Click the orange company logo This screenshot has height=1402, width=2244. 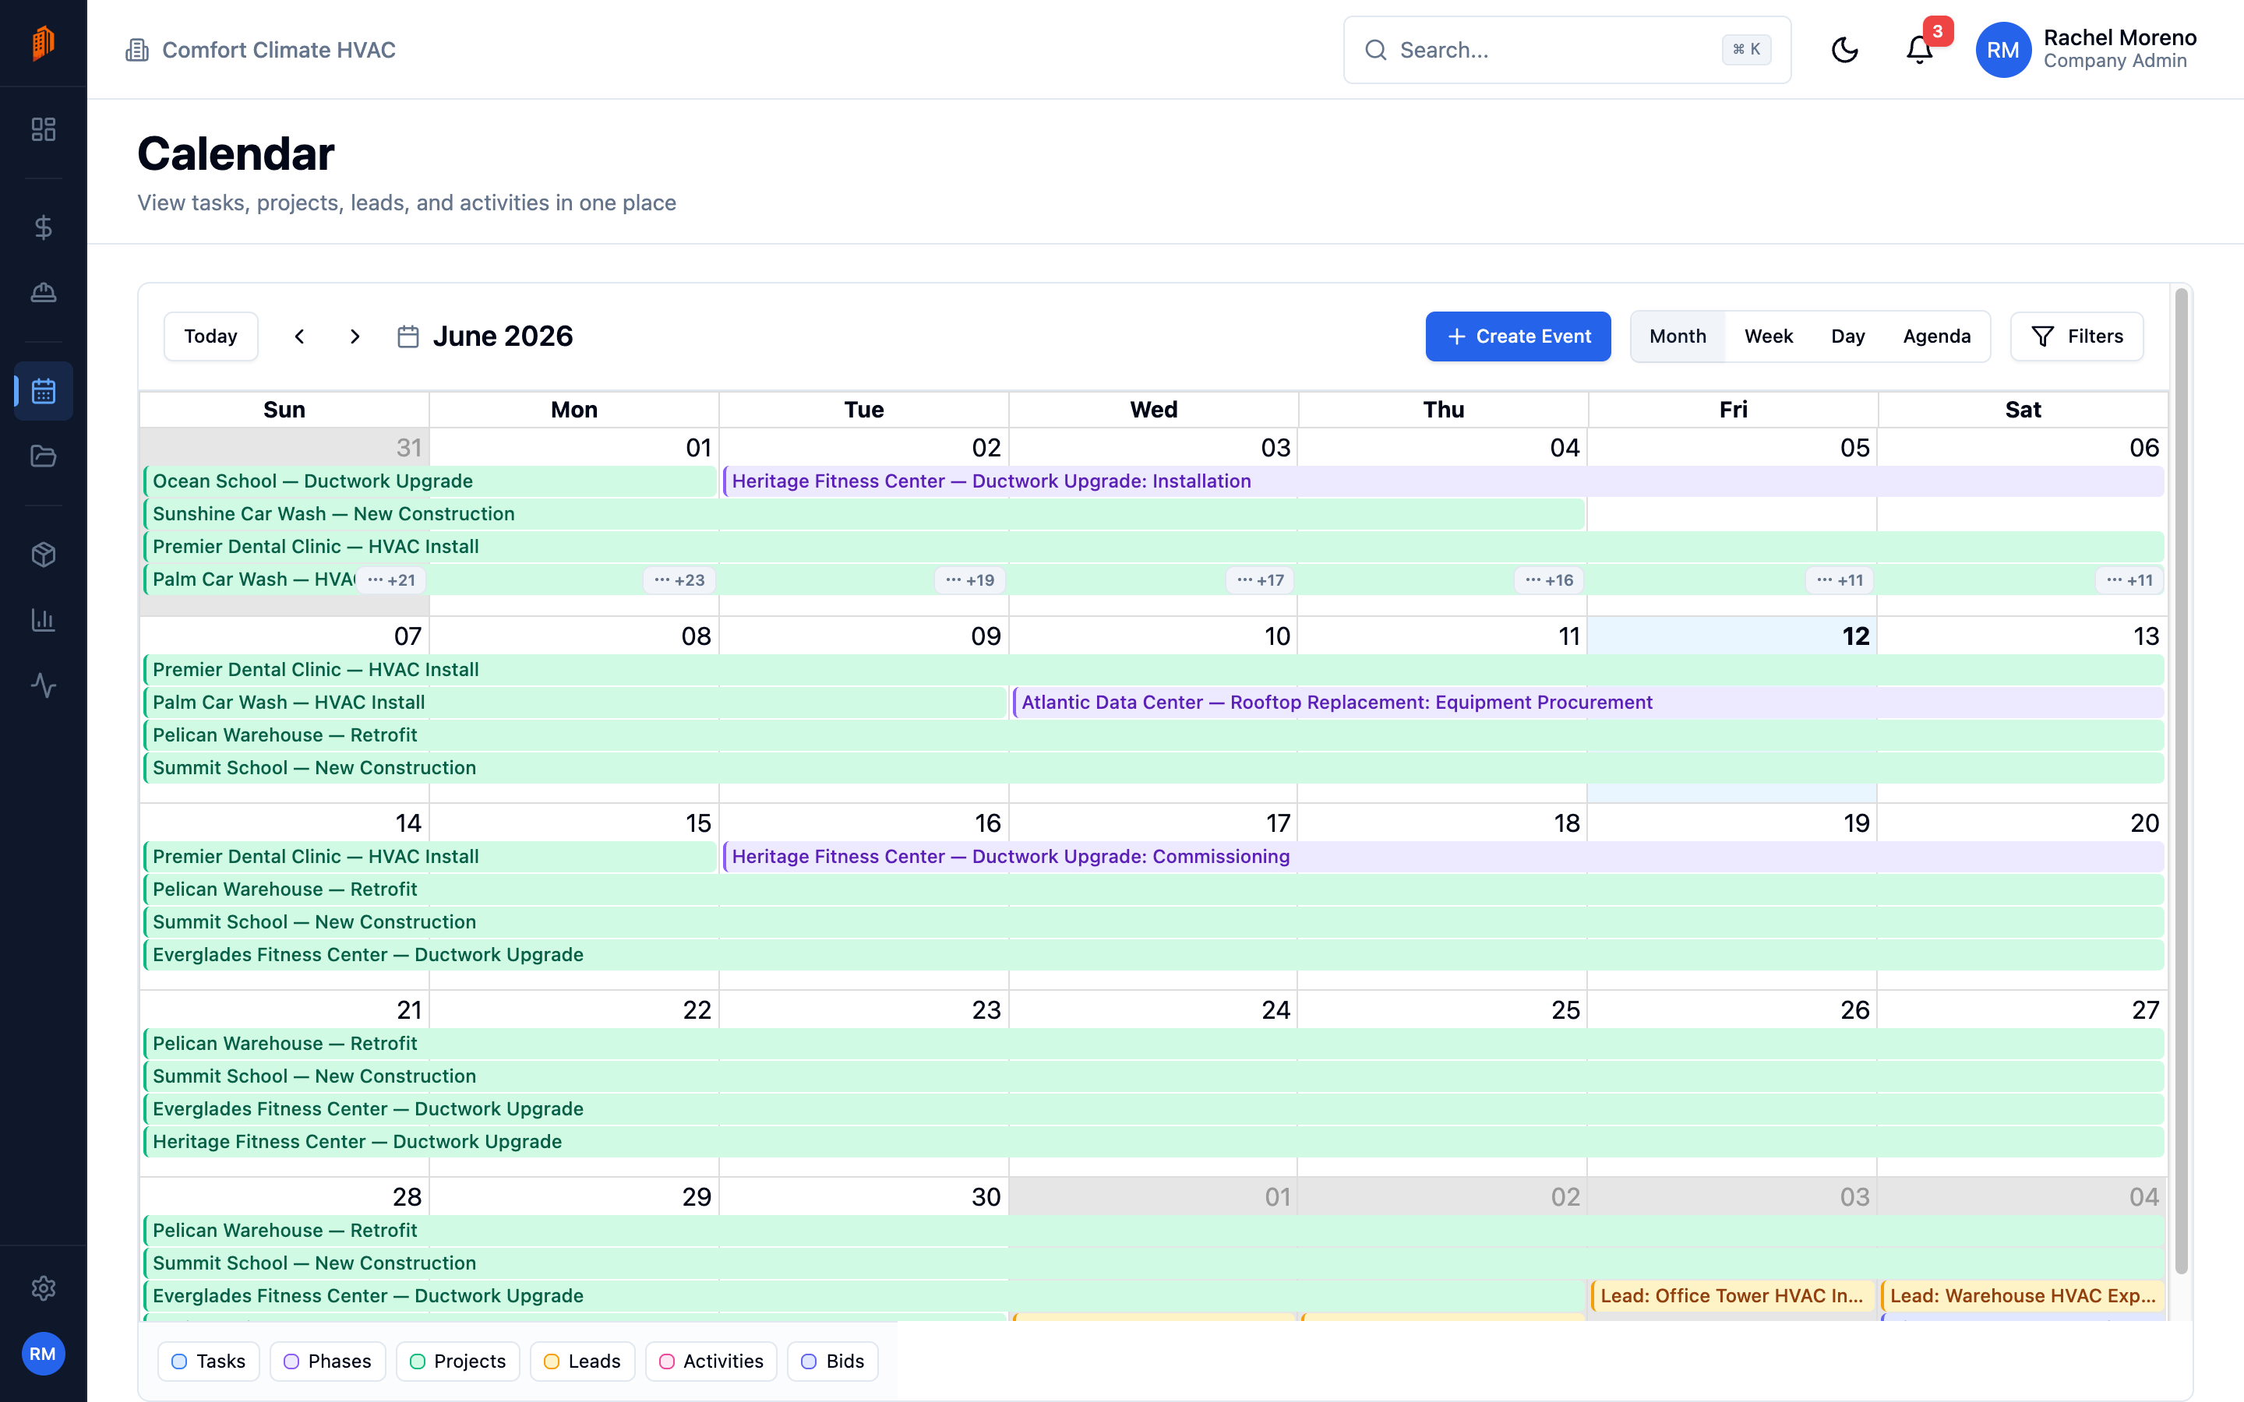point(44,43)
